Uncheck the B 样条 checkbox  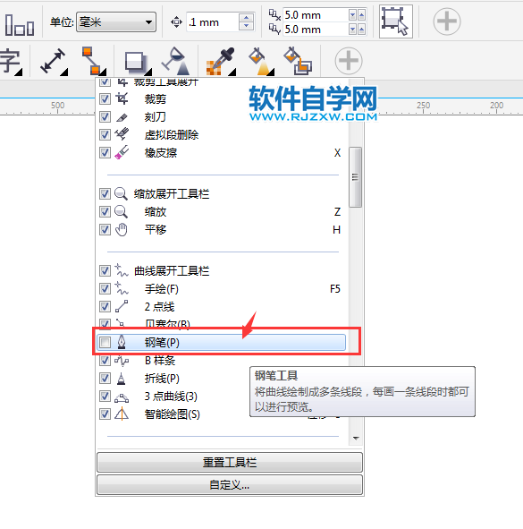105,361
